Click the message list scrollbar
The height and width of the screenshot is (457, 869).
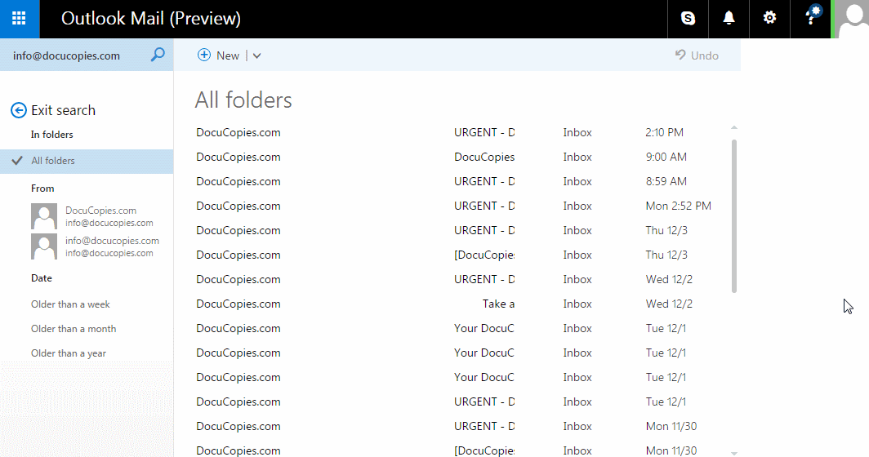(733, 216)
